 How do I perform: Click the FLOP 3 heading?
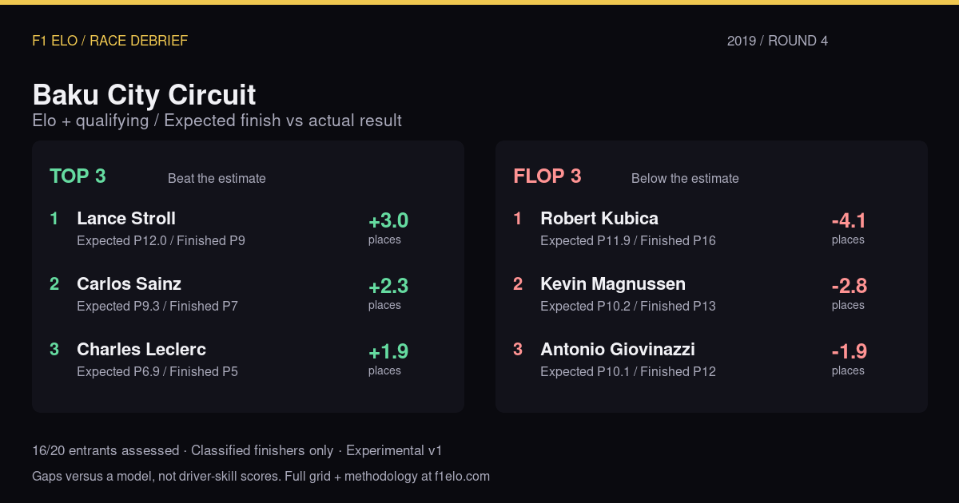point(547,176)
